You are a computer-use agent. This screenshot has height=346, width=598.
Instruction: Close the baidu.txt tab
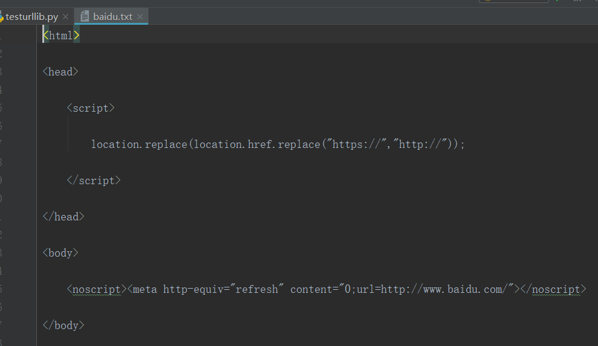140,17
